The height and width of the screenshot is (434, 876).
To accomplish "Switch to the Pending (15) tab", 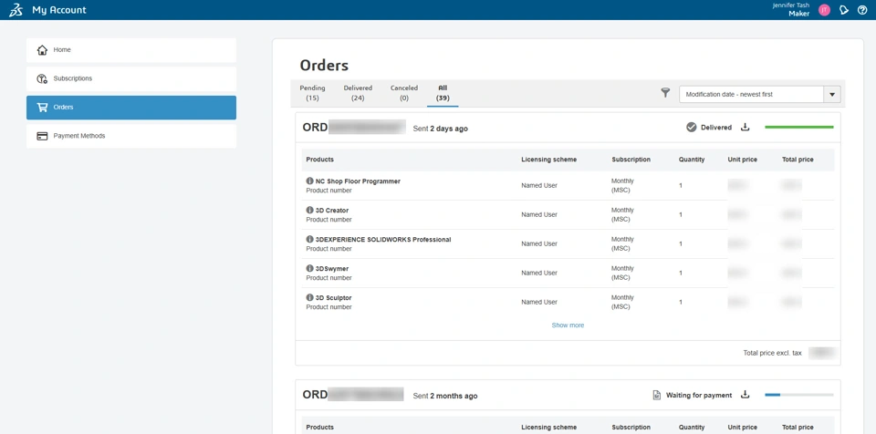I will [312, 93].
